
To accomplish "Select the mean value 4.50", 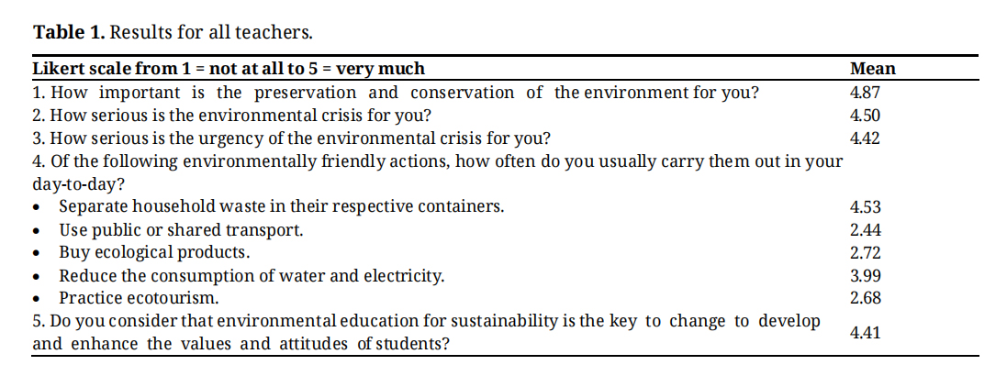I will 866,116.
